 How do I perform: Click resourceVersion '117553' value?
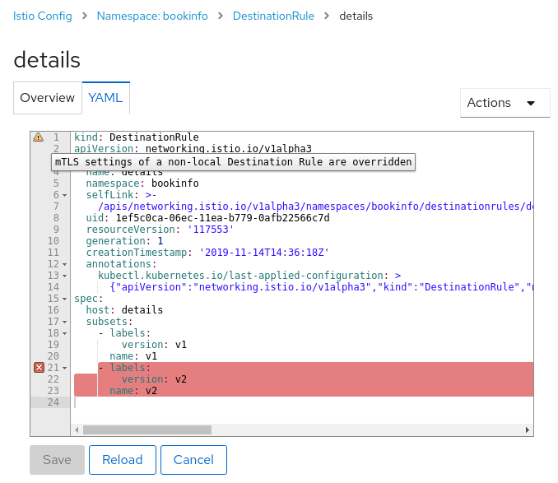[x=211, y=230]
